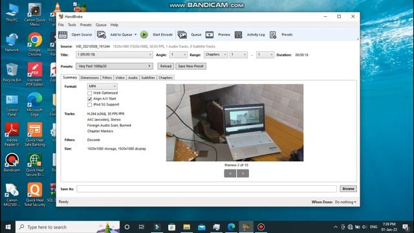Click the Save New Preset button
This screenshot has height=233, width=414.
tap(191, 66)
